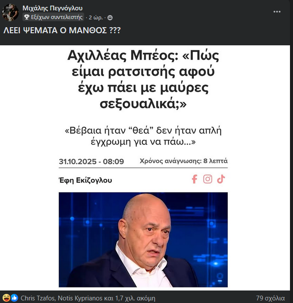Click the TikTok icon in article header

click(221, 179)
